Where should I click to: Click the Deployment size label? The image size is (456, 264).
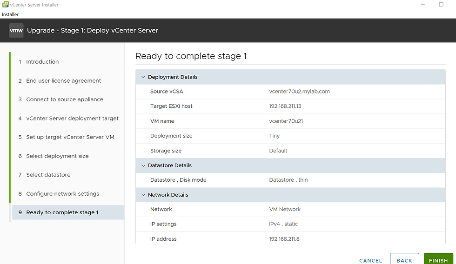171,136
